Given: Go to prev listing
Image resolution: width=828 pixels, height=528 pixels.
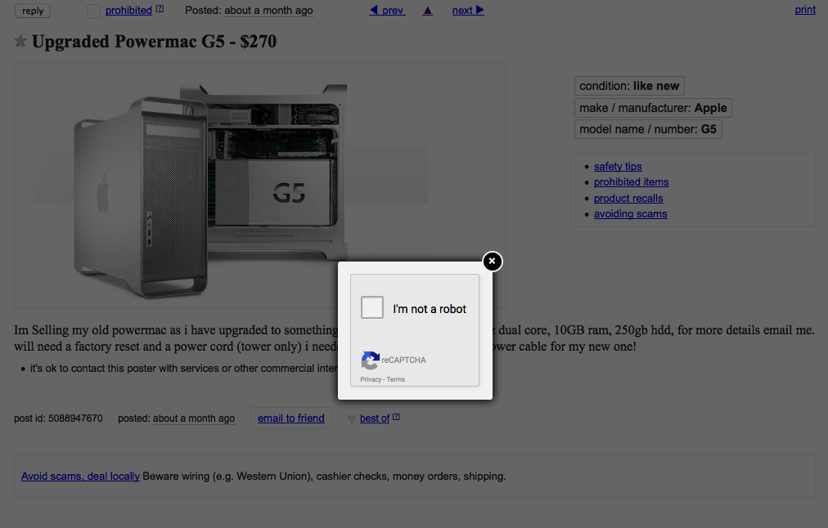Looking at the screenshot, I should pos(387,10).
